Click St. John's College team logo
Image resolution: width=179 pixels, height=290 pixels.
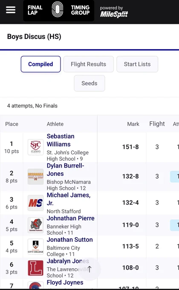click(35, 147)
